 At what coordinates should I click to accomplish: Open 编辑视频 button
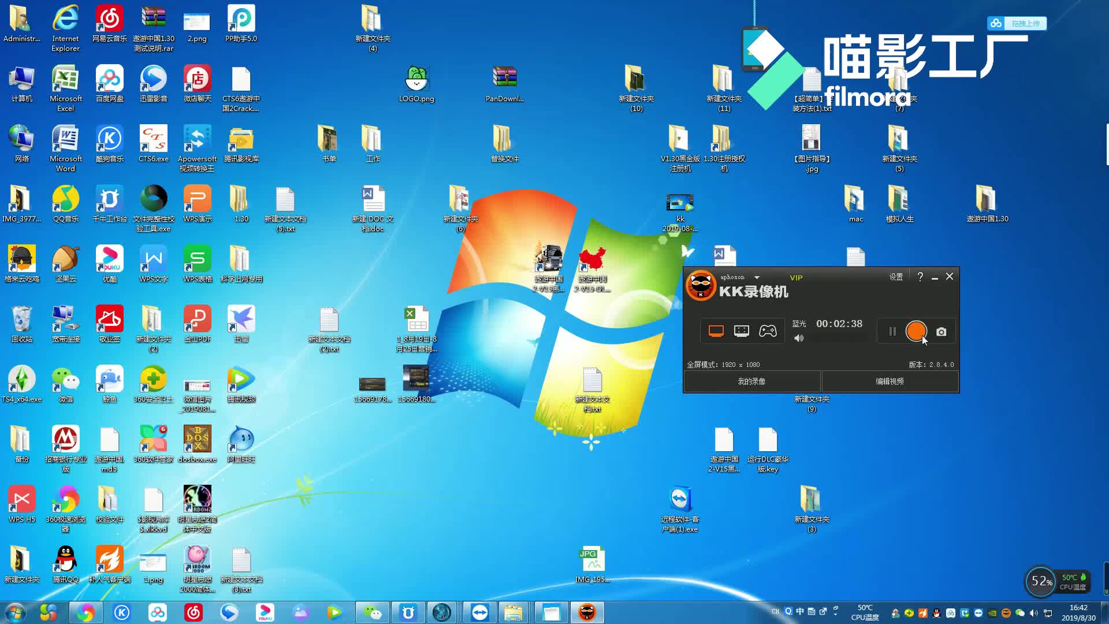point(890,381)
